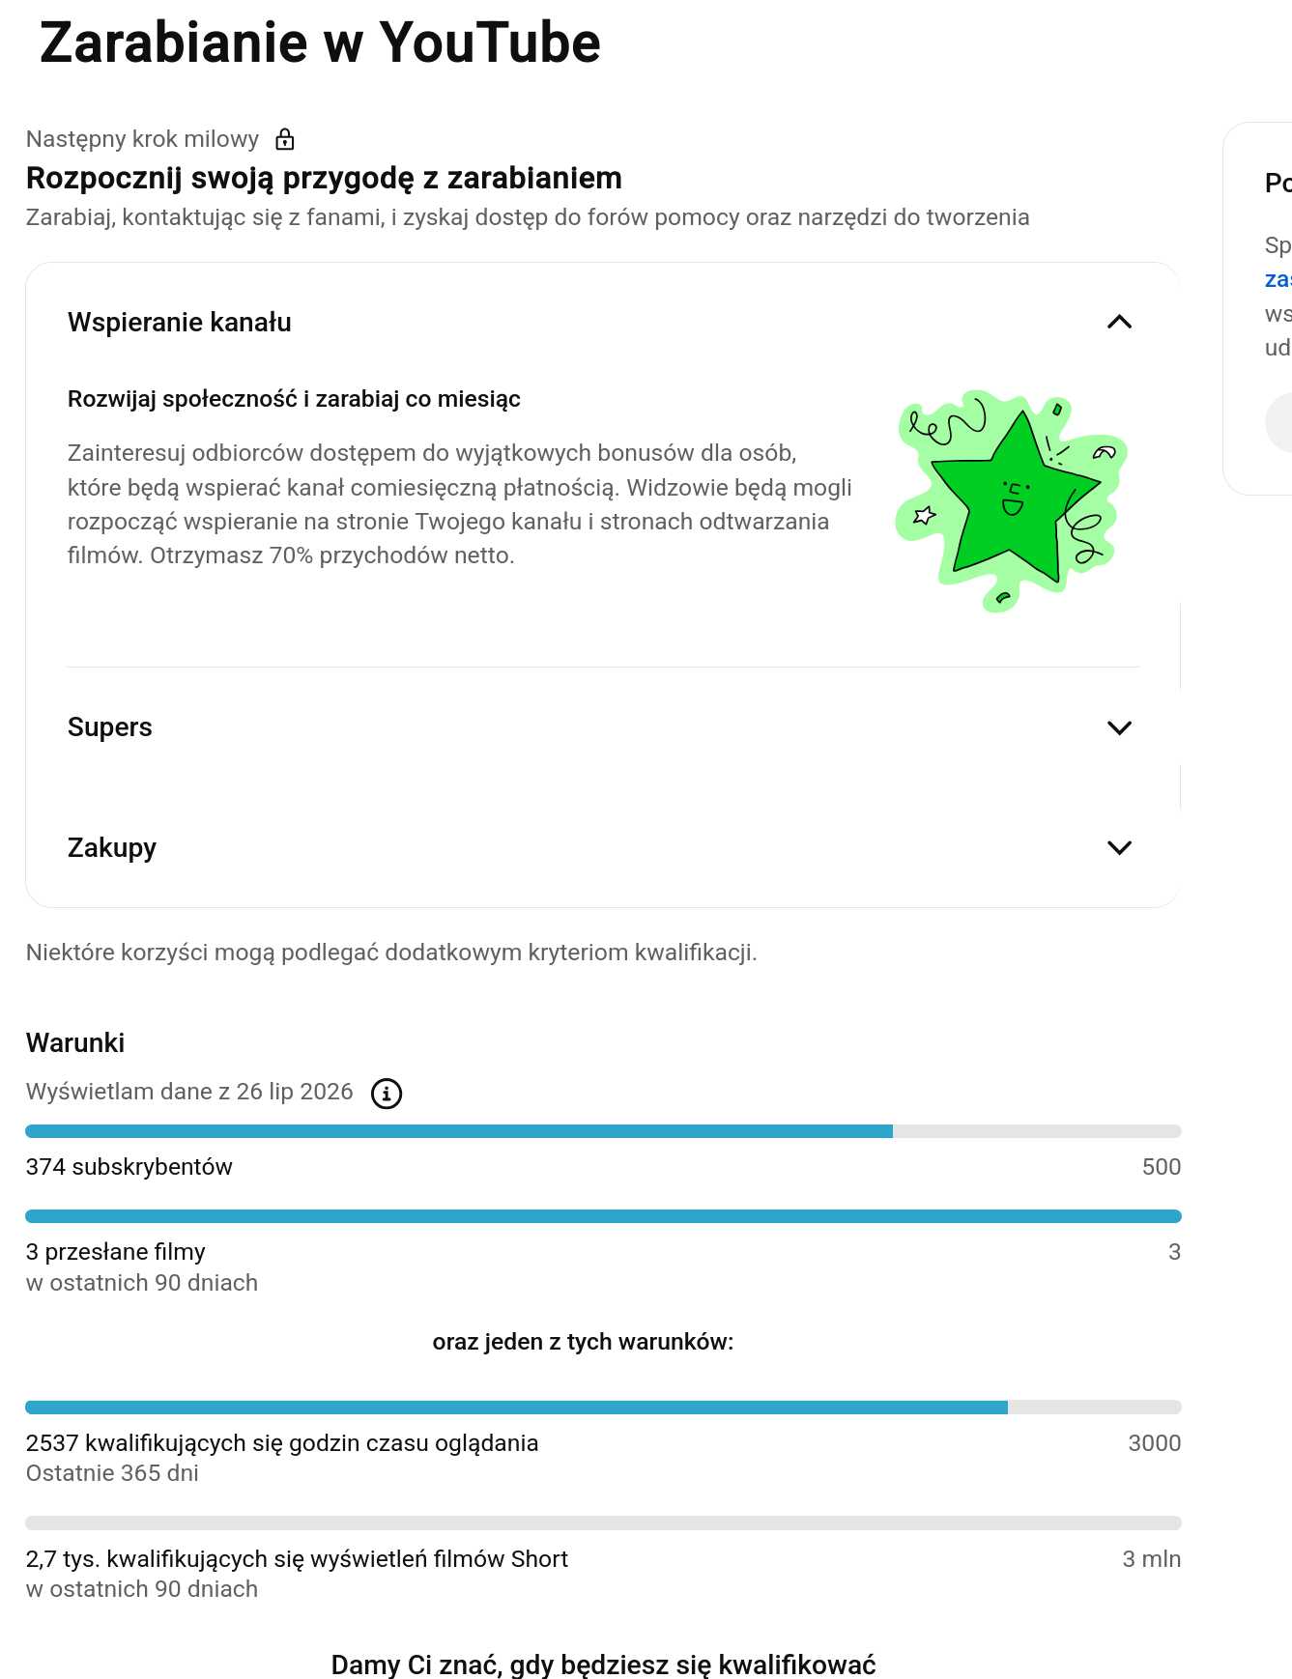The image size is (1292, 1679).
Task: Click the watch hours progress bar
Action: (603, 1408)
